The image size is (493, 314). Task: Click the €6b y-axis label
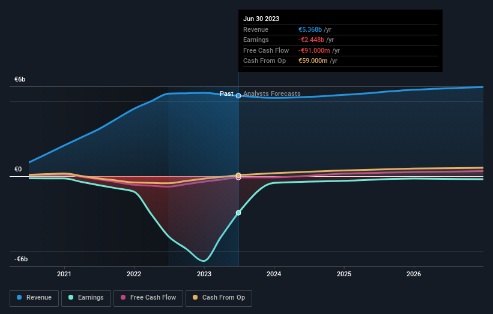click(x=20, y=79)
